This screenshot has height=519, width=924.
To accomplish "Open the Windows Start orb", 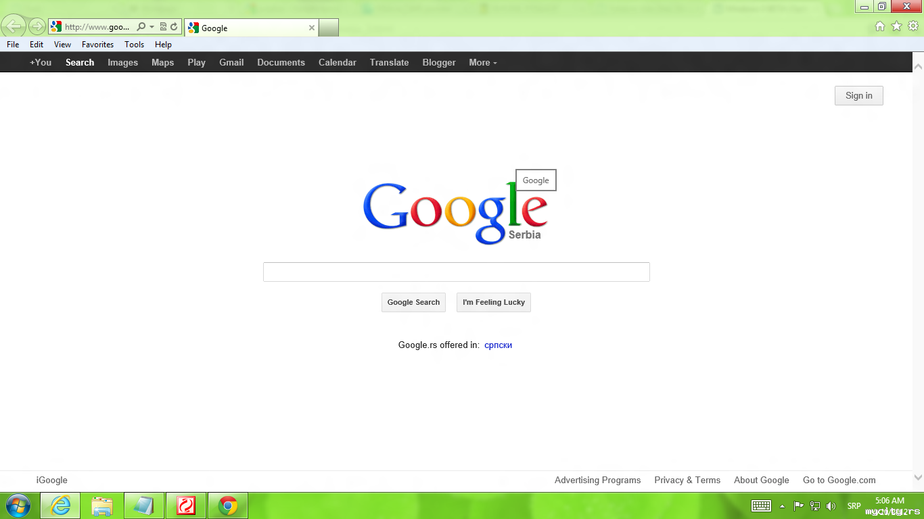I will pyautogui.click(x=18, y=505).
